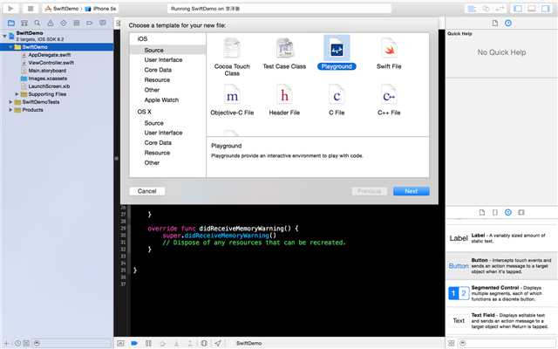Choose the Cocoa Touch Class template

[x=232, y=57]
